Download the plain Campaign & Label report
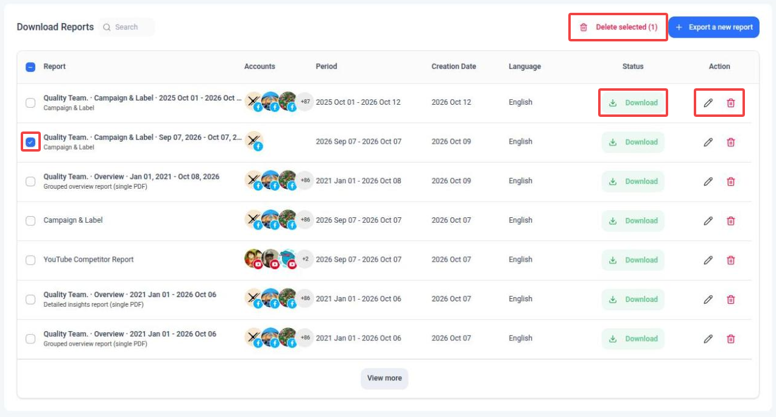Viewport: 776px width, 417px height. (x=633, y=221)
